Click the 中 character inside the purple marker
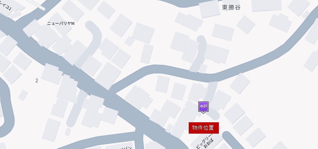The height and width of the screenshot is (149, 318). coord(202,106)
